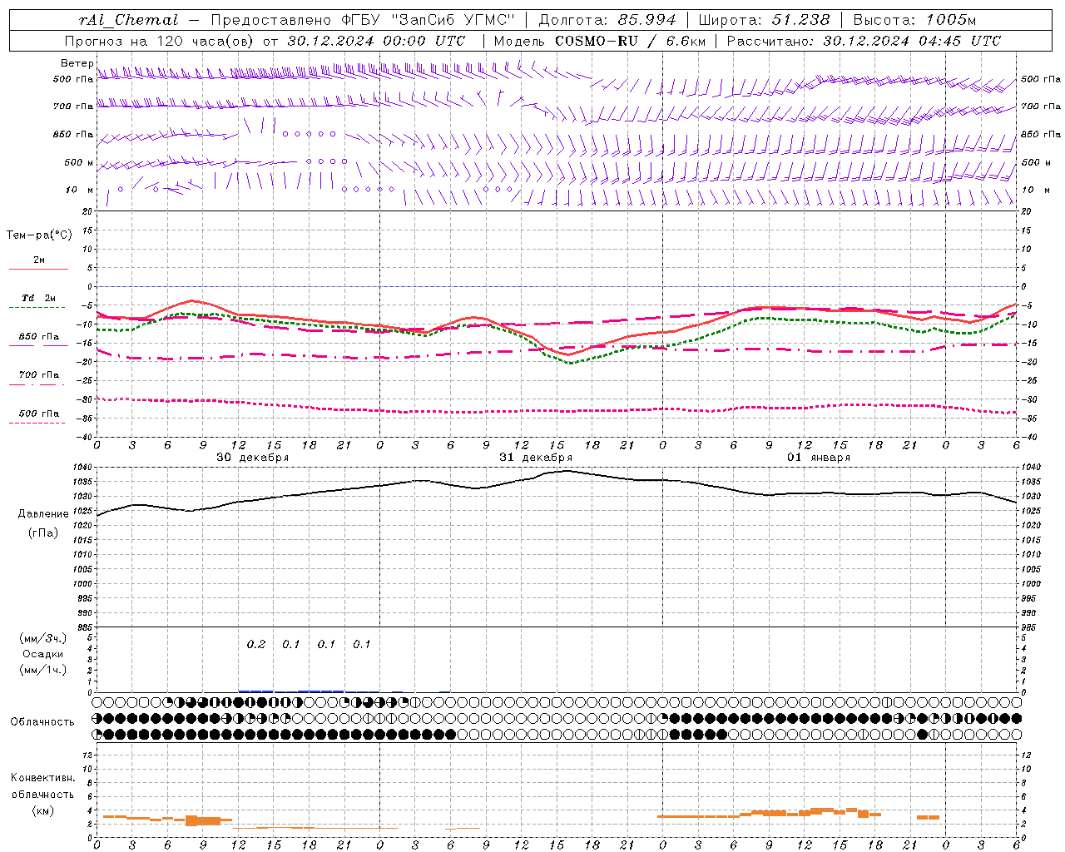Viewport: 1065px width, 852px height.
Task: Click the dotted line sample under 500 гПа legend
Action: click(x=37, y=424)
